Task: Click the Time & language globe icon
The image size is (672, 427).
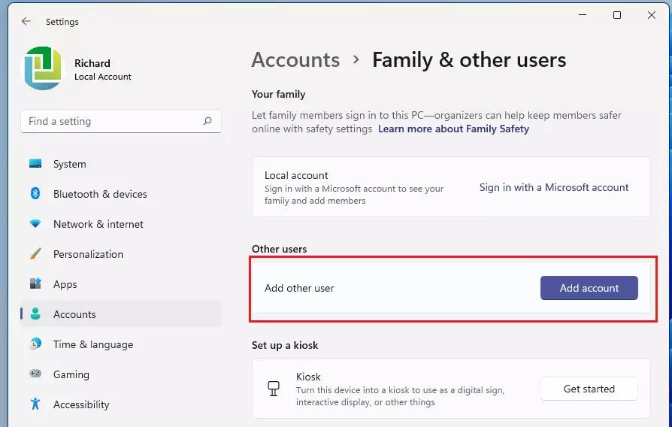Action: tap(35, 344)
